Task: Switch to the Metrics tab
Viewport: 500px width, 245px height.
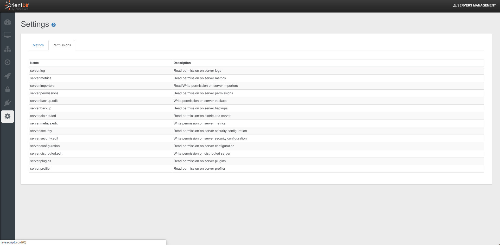Action: [x=38, y=45]
